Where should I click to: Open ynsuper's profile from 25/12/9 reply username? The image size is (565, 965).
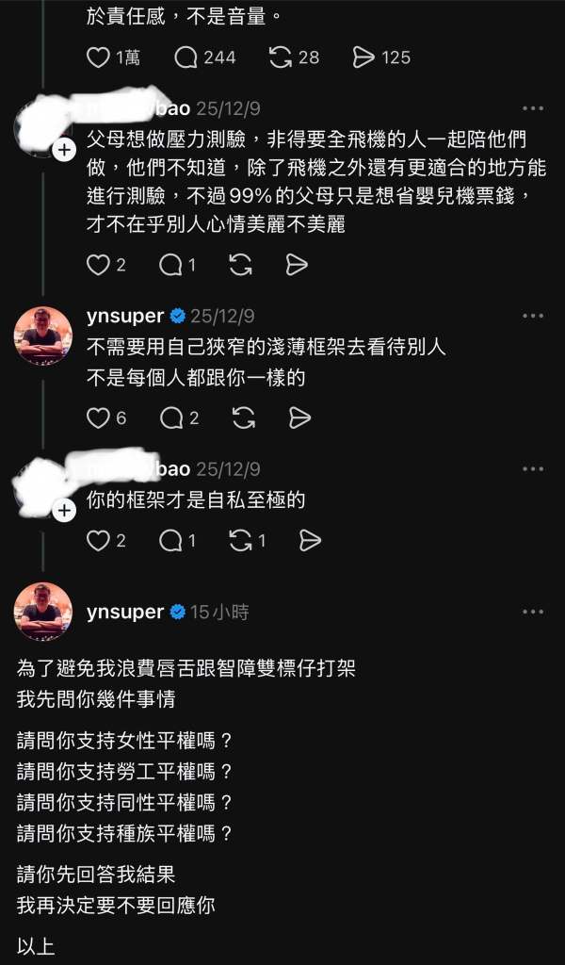pos(125,316)
